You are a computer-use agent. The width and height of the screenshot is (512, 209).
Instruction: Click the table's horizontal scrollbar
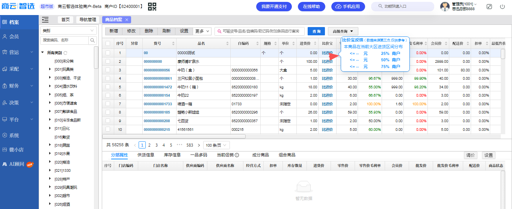pyautogui.click(x=174, y=136)
